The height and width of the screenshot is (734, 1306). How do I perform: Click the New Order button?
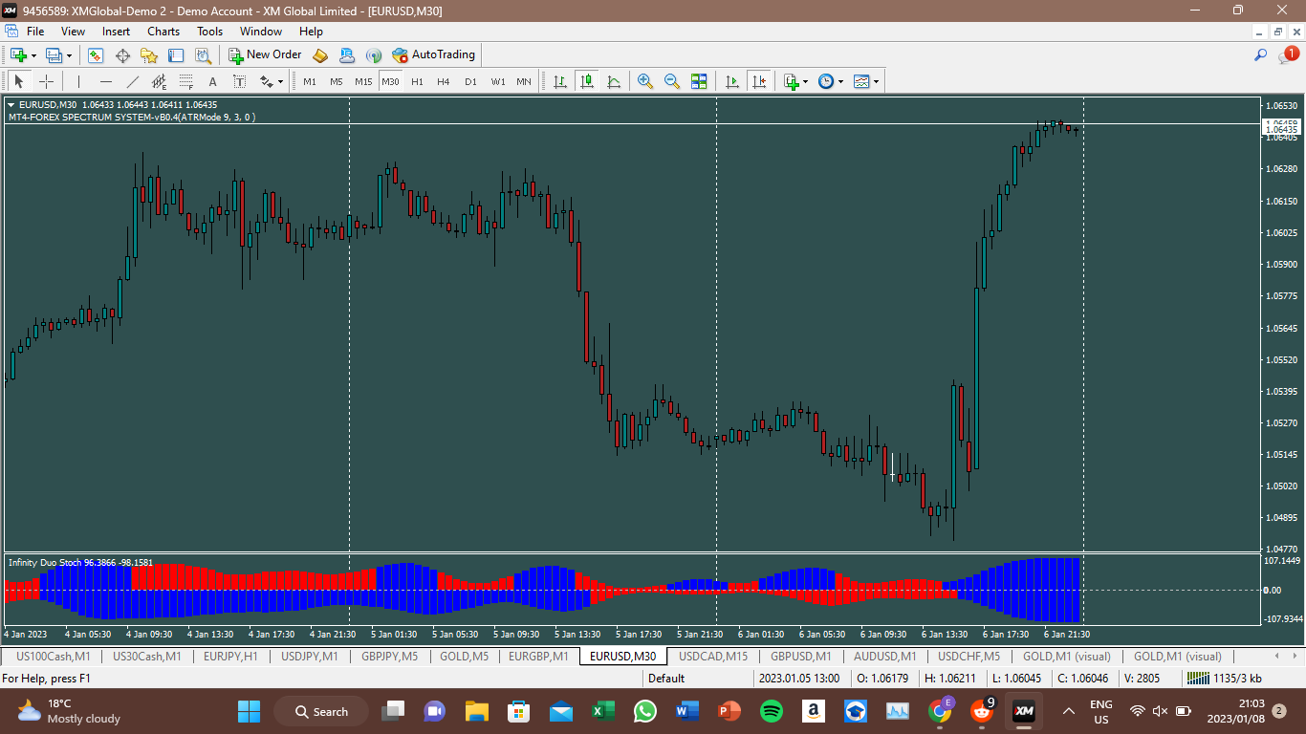coord(265,55)
